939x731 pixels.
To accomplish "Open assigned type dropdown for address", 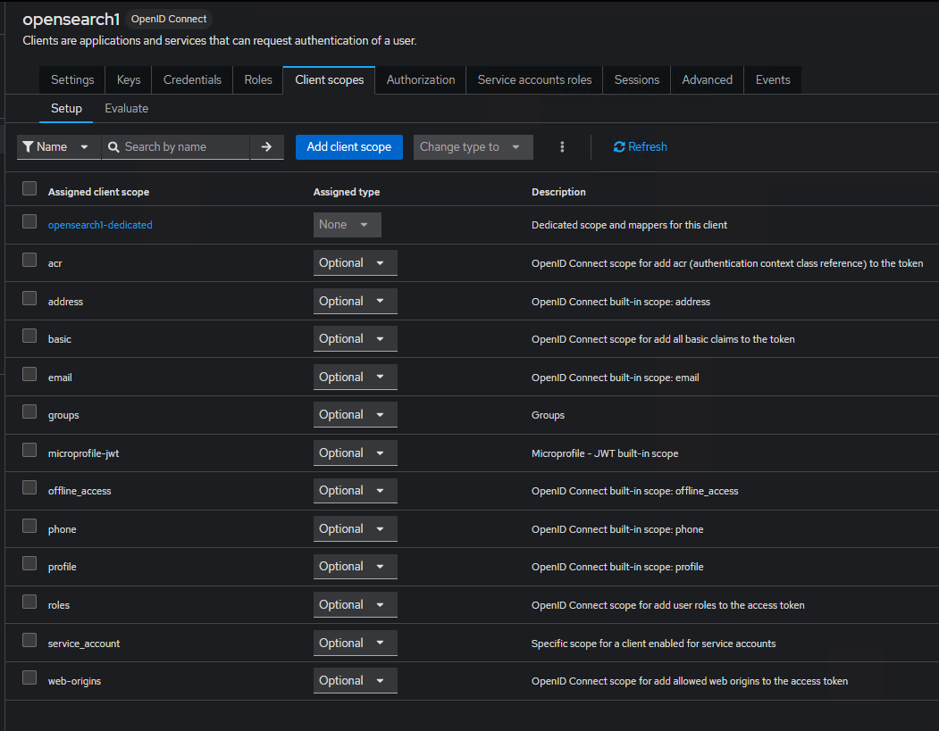I will coord(355,302).
